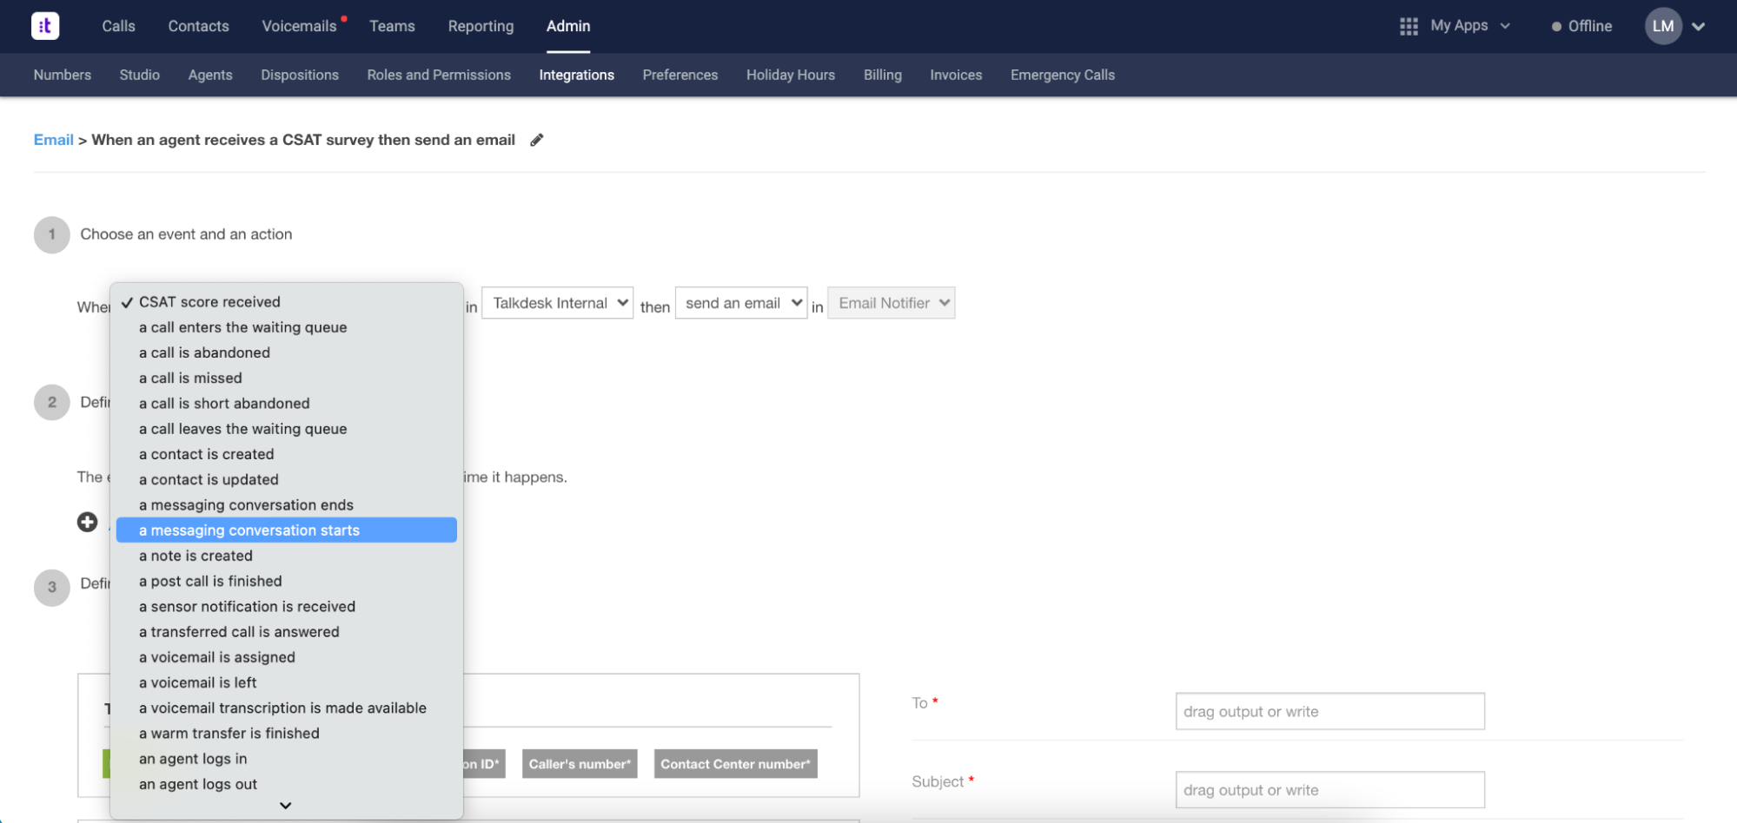1737x823 pixels.
Task: Click the To email input field
Action: (x=1329, y=711)
